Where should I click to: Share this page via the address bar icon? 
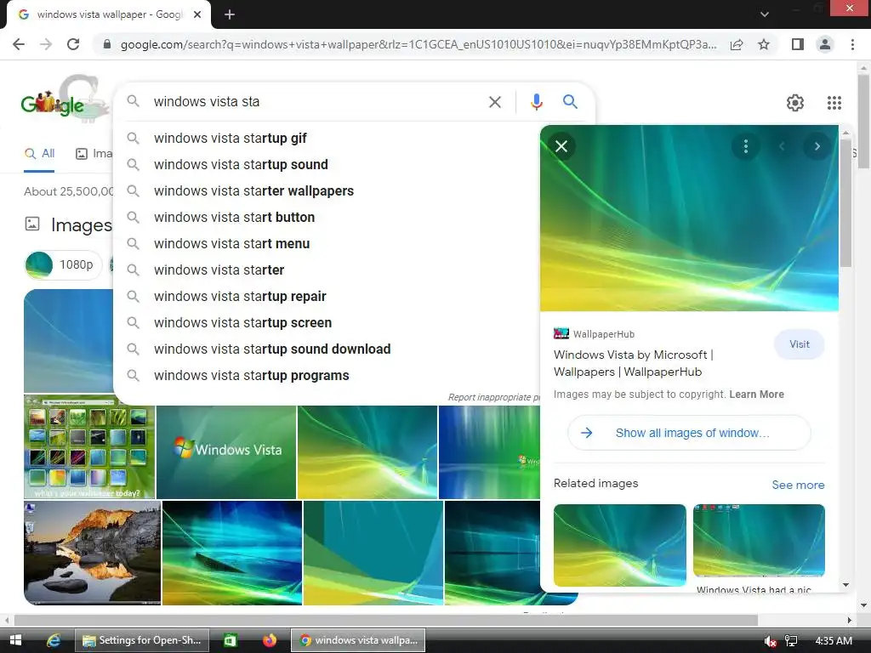(x=737, y=44)
